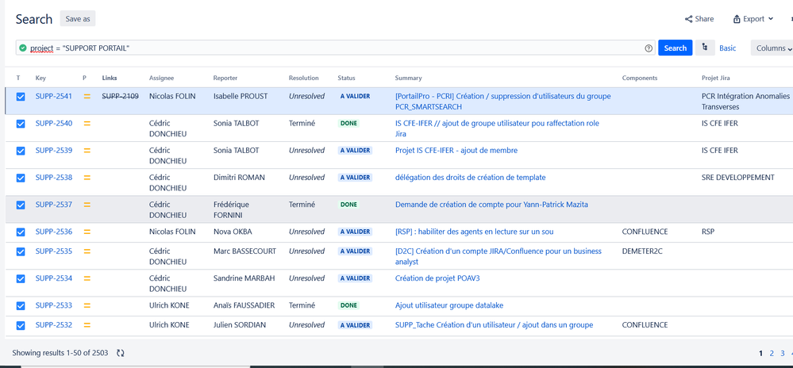Open issue key SUPP-2537
The image size is (793, 368).
coord(54,205)
